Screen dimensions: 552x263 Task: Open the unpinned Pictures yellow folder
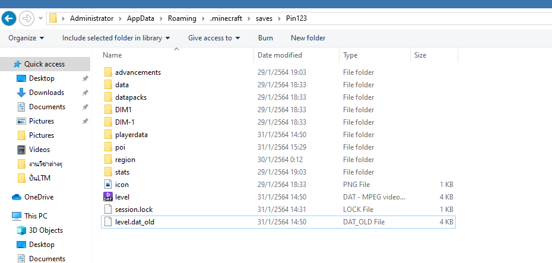42,135
